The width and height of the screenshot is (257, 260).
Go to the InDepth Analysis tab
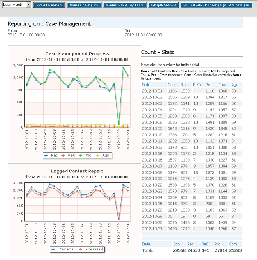(164, 5)
